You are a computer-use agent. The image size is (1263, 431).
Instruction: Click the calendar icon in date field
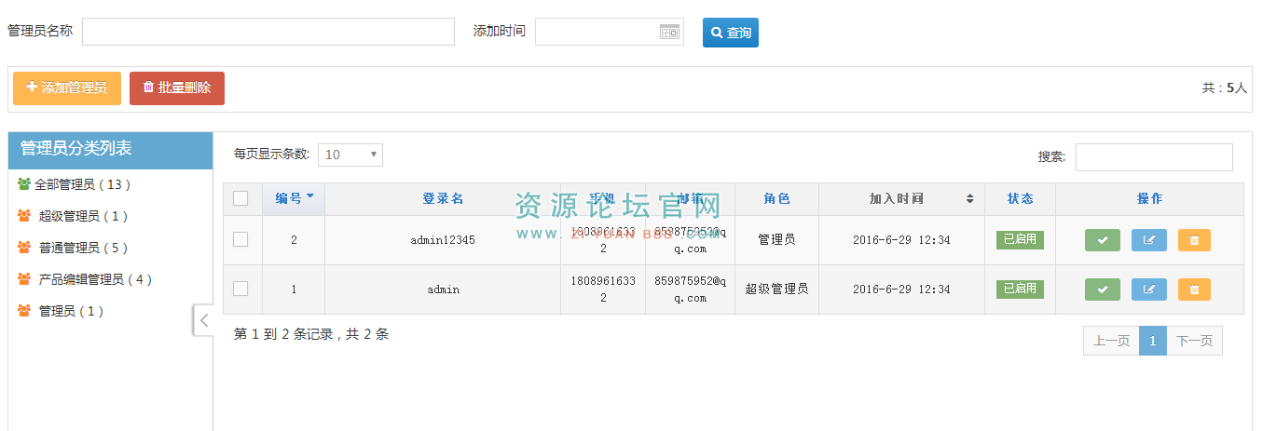[x=669, y=32]
